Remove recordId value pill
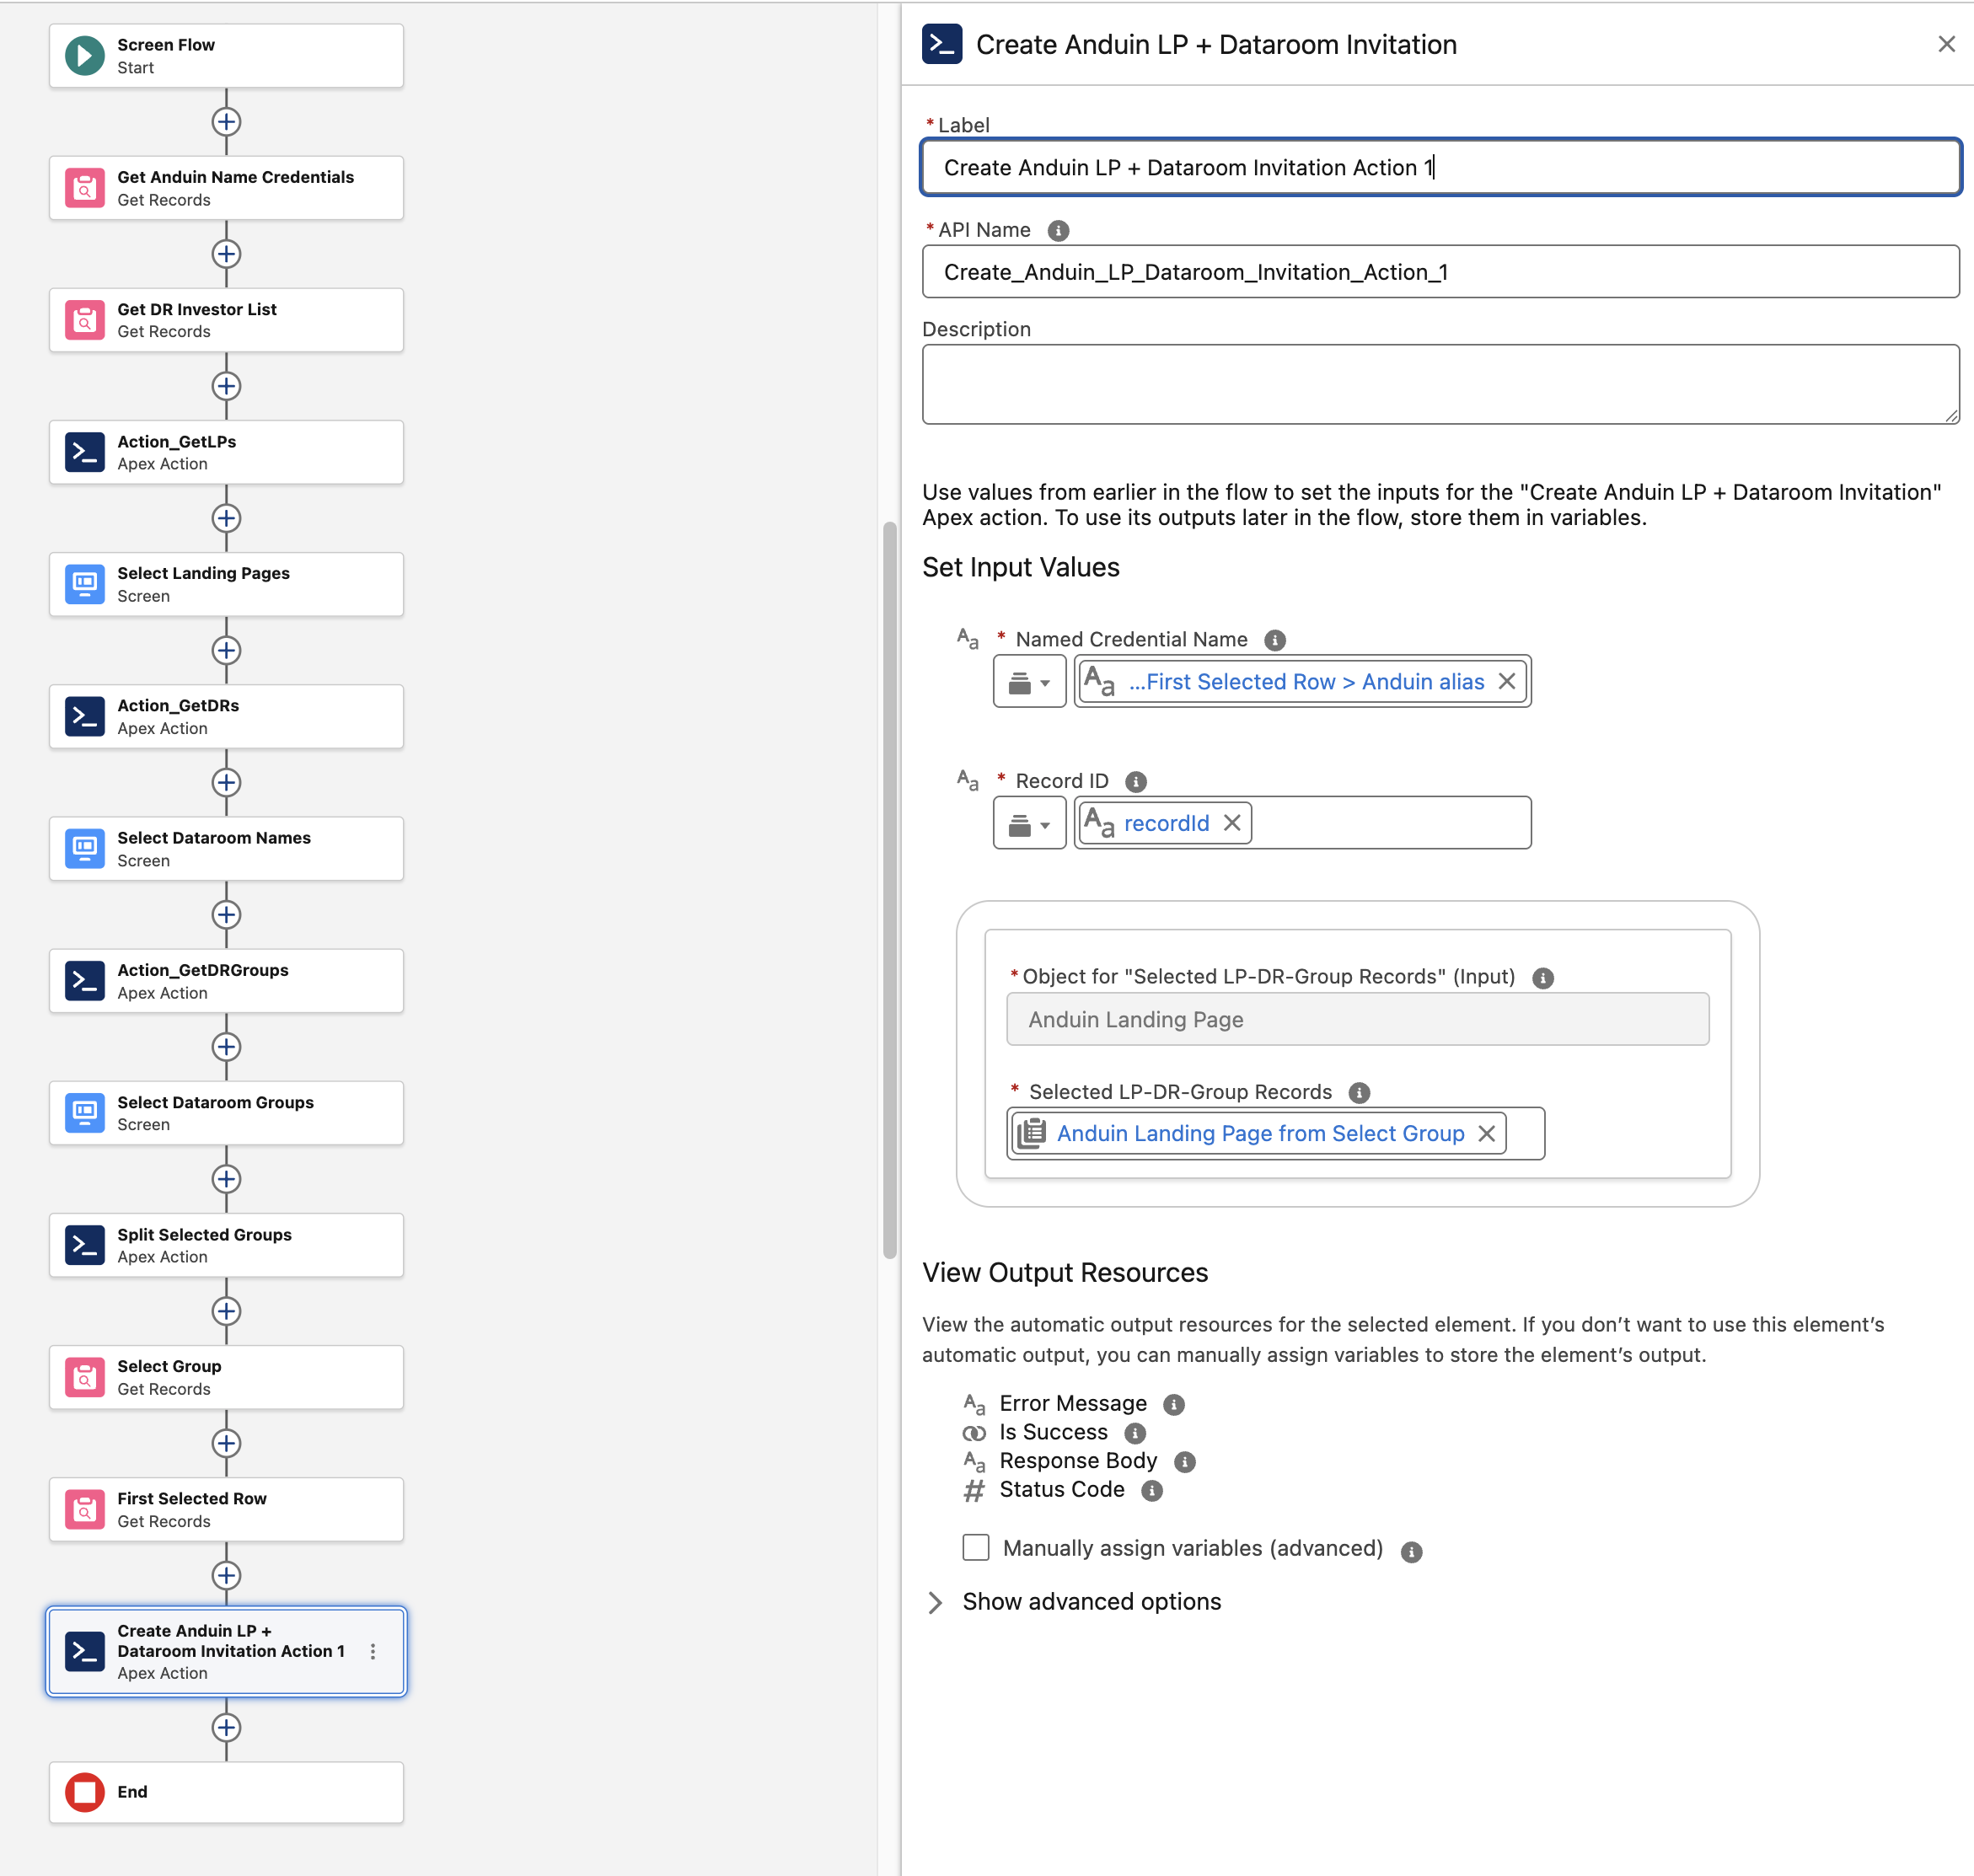1974x1876 pixels. [x=1232, y=823]
